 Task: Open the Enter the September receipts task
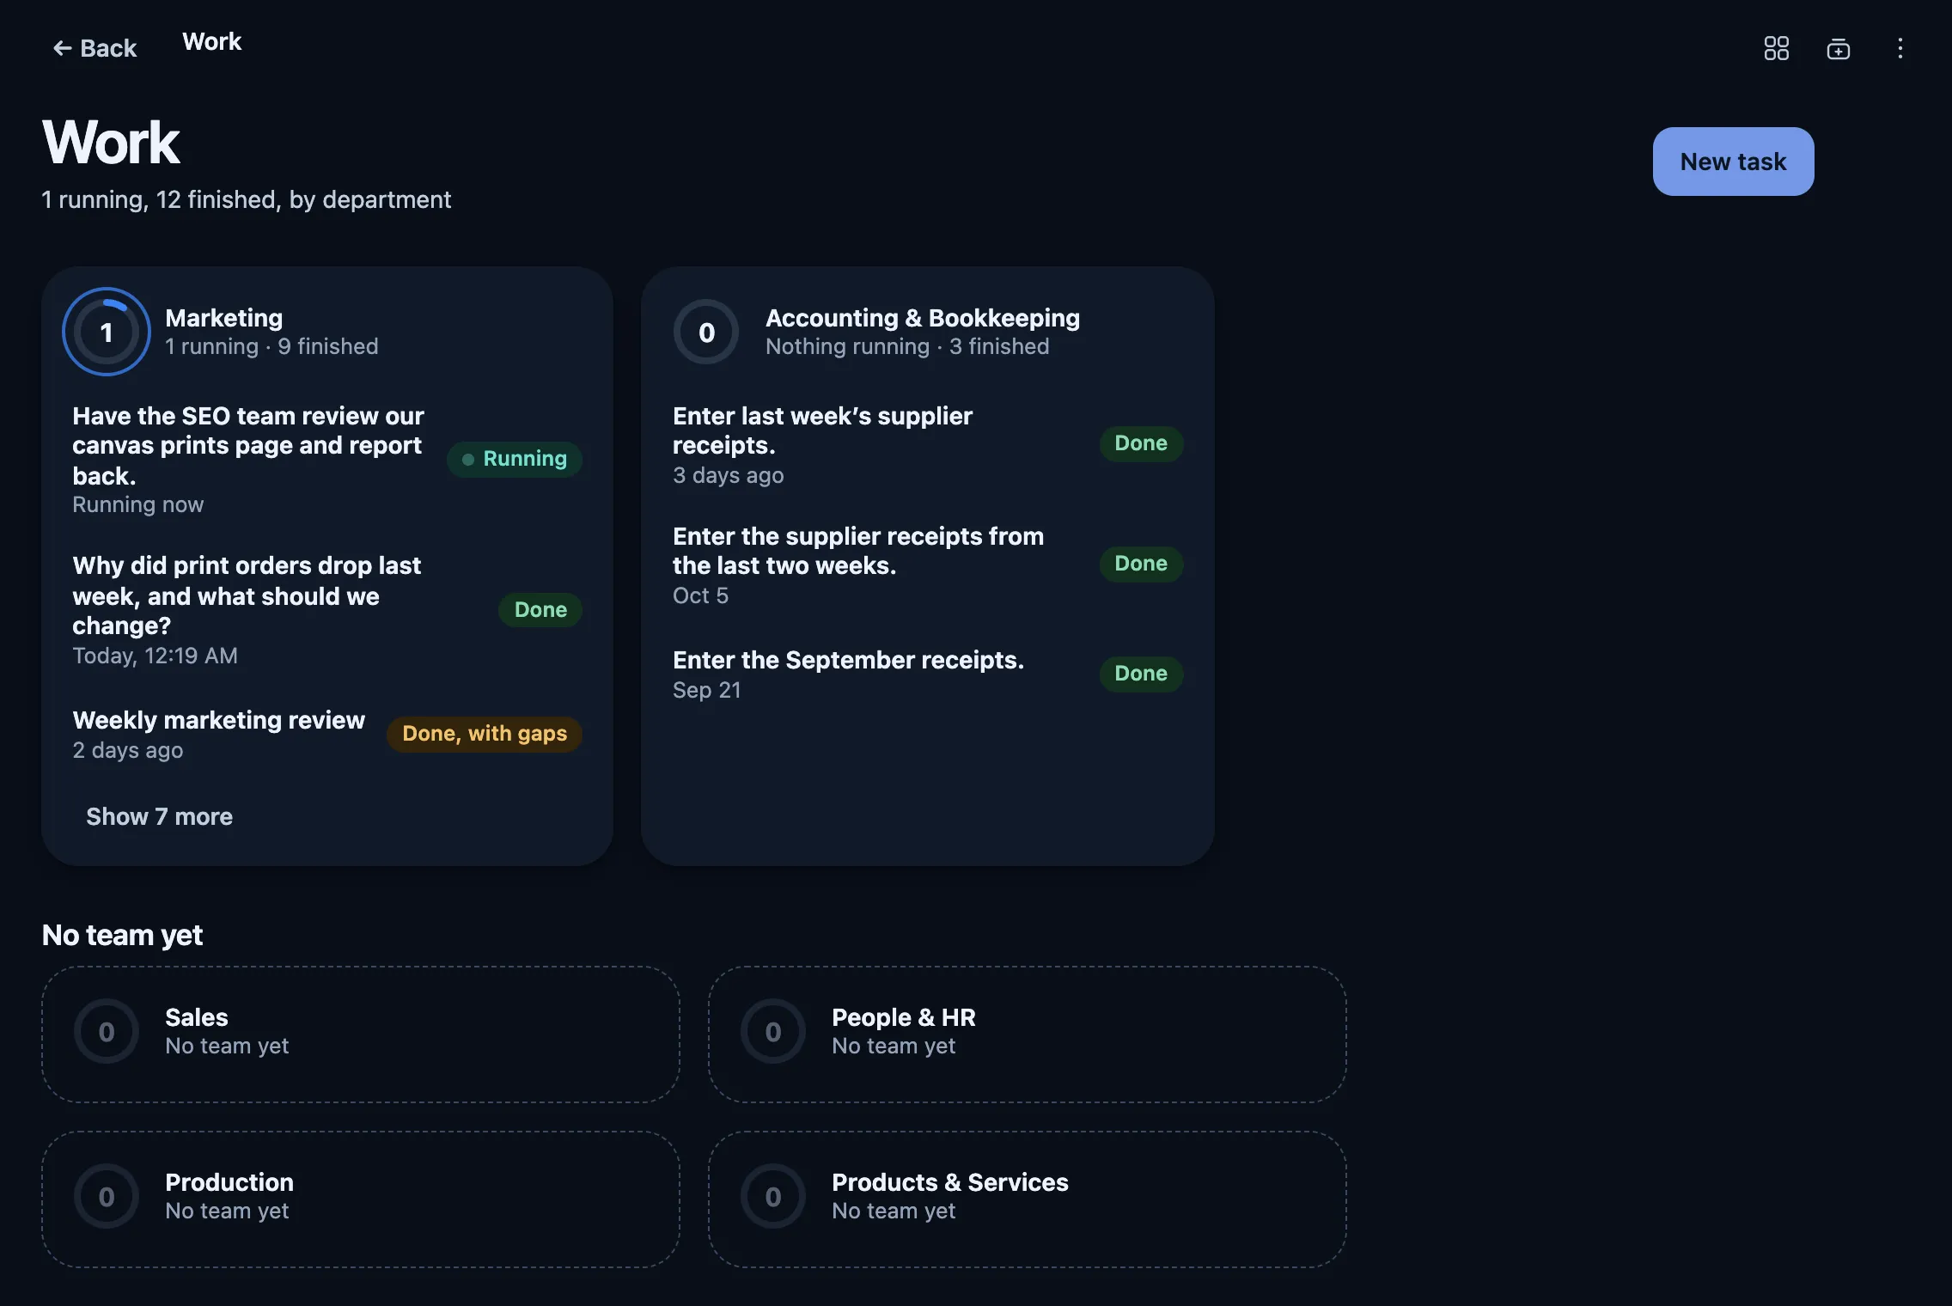928,674
